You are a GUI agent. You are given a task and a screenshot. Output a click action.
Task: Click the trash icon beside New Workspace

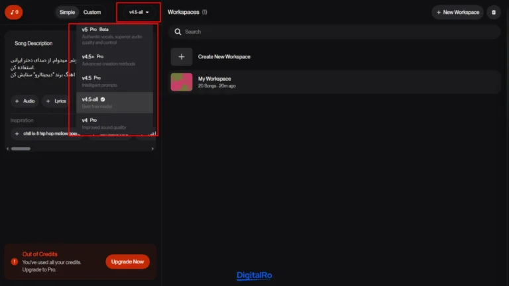[493, 12]
